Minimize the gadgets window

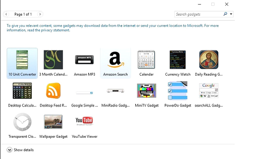point(200,4)
